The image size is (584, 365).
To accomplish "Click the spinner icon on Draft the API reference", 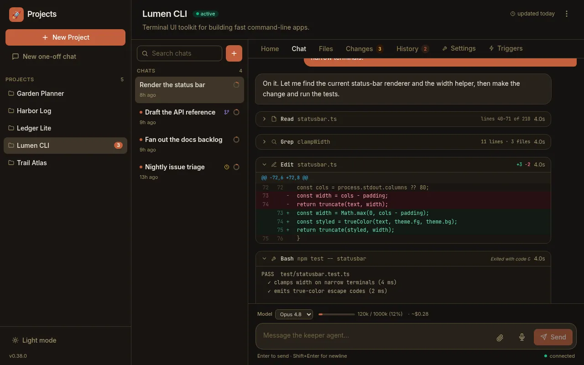I will pyautogui.click(x=236, y=112).
